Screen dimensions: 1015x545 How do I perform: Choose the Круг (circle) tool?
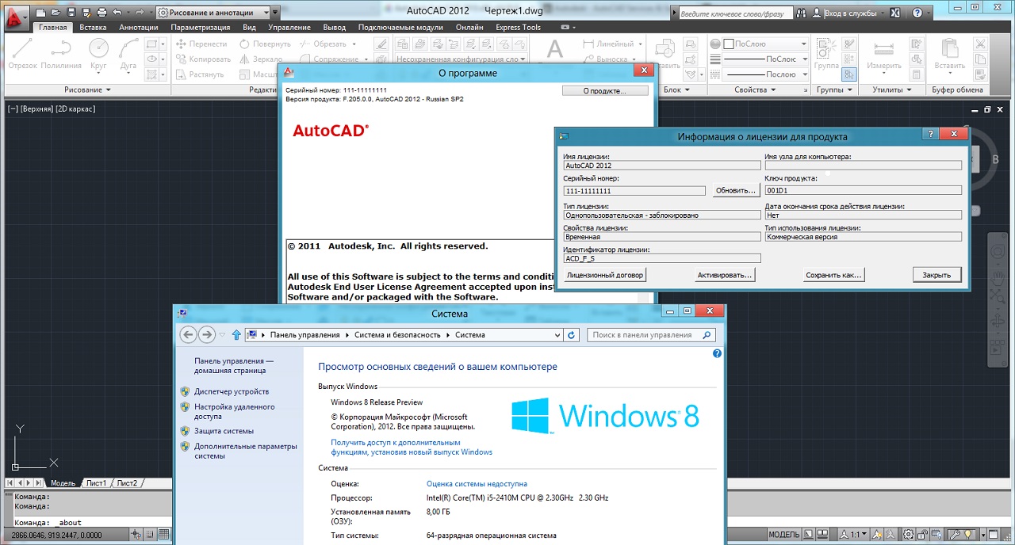(x=98, y=54)
